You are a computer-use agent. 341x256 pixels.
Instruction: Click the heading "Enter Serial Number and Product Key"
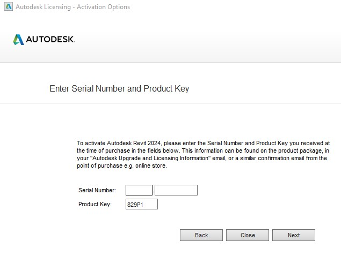[x=119, y=88]
